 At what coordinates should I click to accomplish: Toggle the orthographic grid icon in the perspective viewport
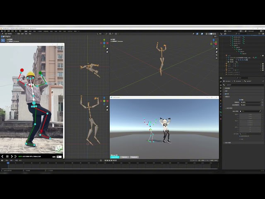(217, 58)
